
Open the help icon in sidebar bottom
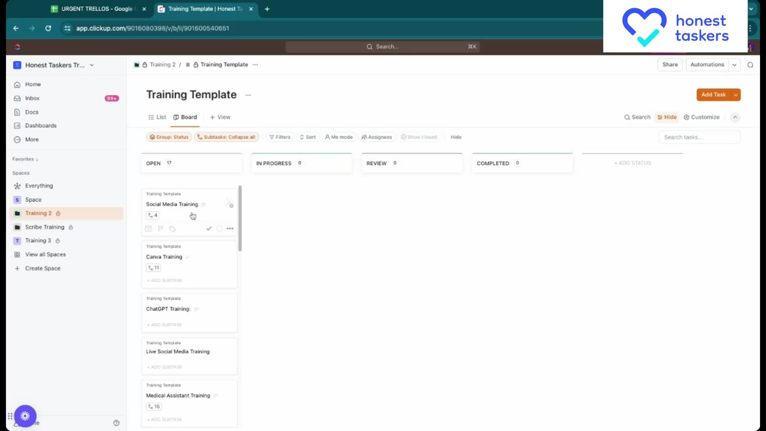(116, 423)
